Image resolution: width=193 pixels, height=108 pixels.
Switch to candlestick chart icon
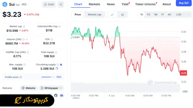tap(122, 14)
